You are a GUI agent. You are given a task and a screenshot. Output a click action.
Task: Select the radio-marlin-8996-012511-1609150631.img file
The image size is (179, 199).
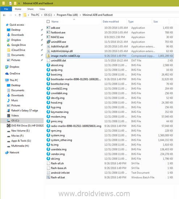(x=76, y=126)
